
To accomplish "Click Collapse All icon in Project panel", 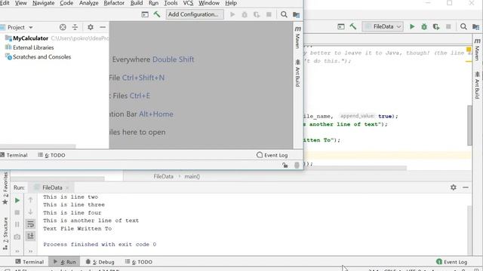I will point(75,27).
